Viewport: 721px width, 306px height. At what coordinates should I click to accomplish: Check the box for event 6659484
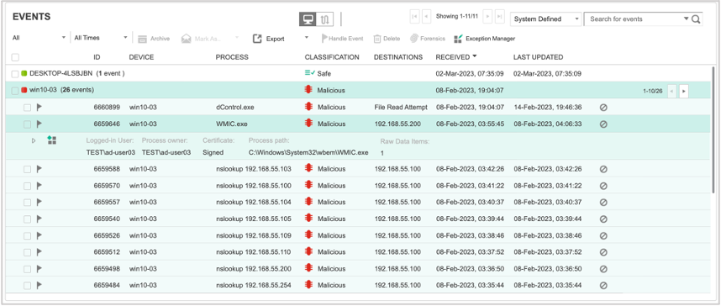coord(27,285)
